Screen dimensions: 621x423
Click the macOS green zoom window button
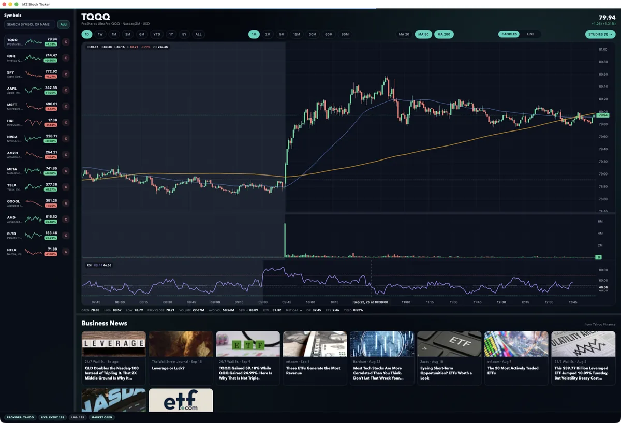tap(17, 4)
